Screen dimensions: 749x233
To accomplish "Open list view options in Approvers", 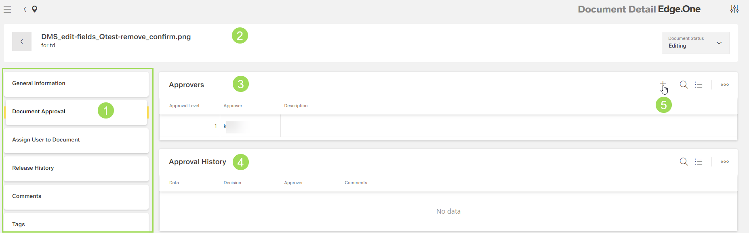I will click(699, 85).
